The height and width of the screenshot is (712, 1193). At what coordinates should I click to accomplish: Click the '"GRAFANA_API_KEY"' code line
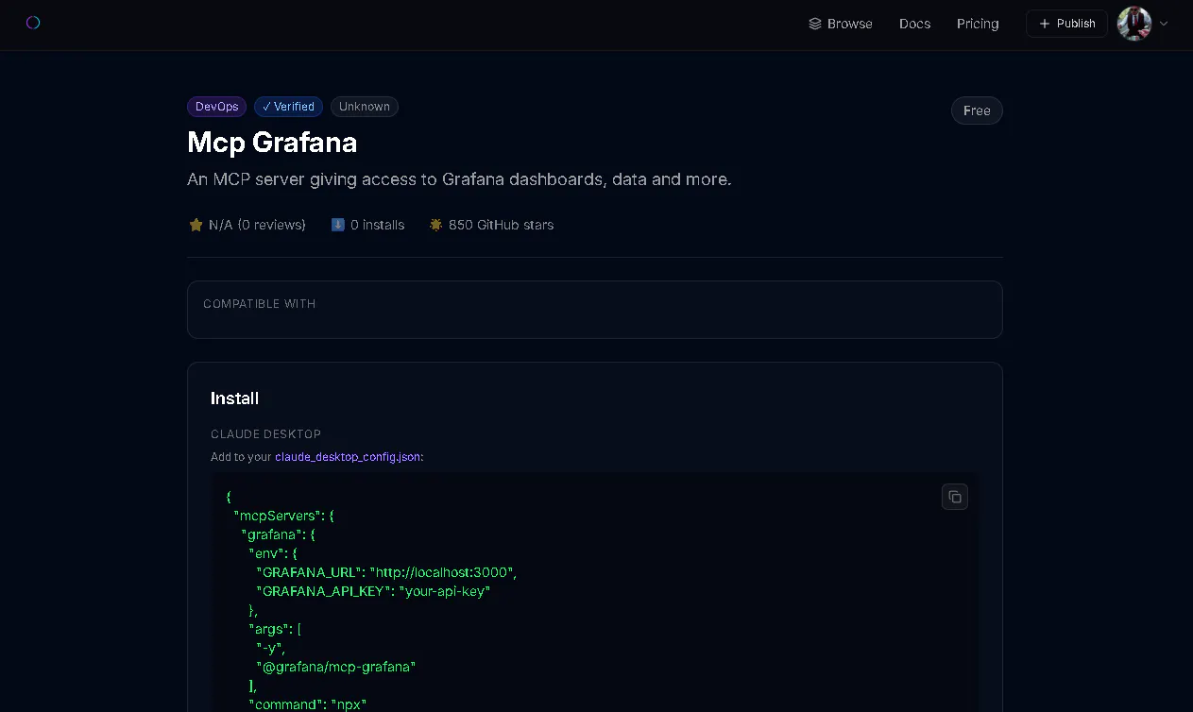(x=373, y=591)
